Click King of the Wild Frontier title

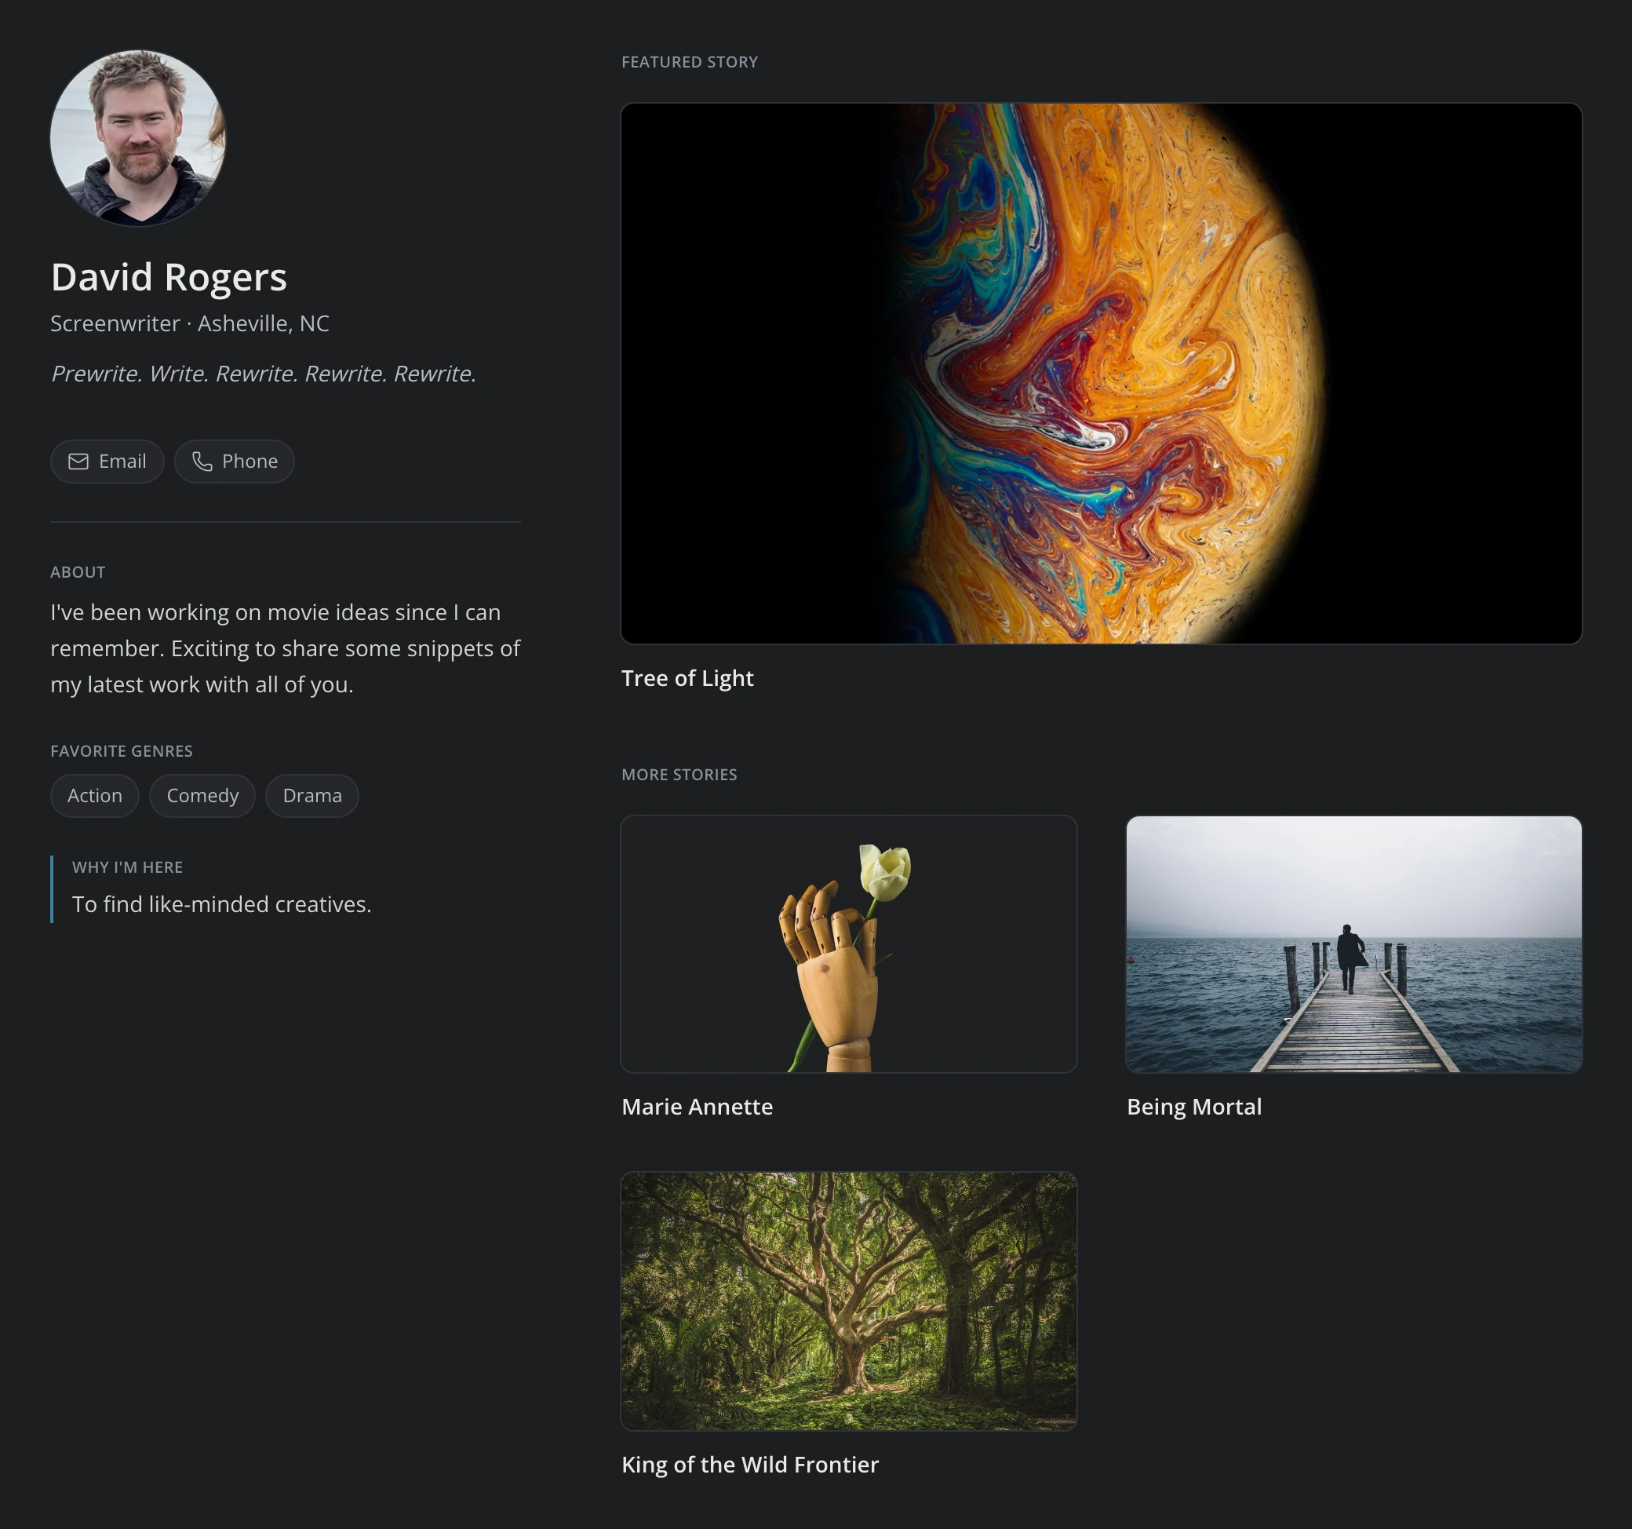tap(749, 1465)
